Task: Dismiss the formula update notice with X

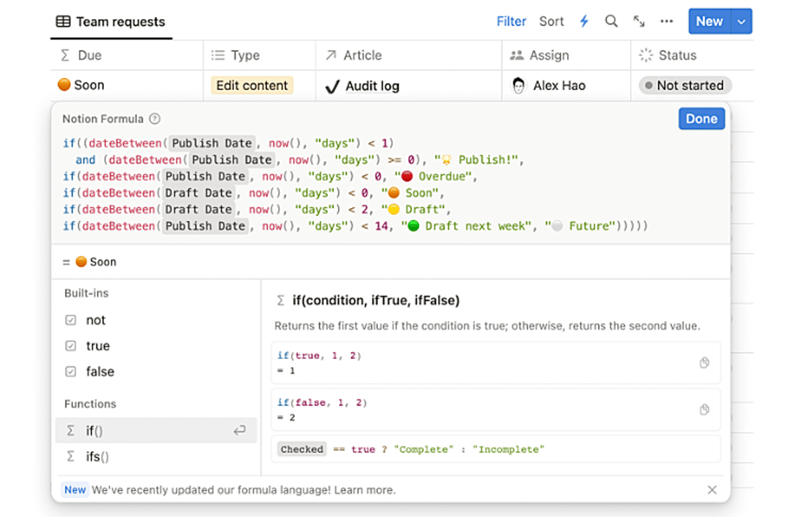Action: point(712,490)
